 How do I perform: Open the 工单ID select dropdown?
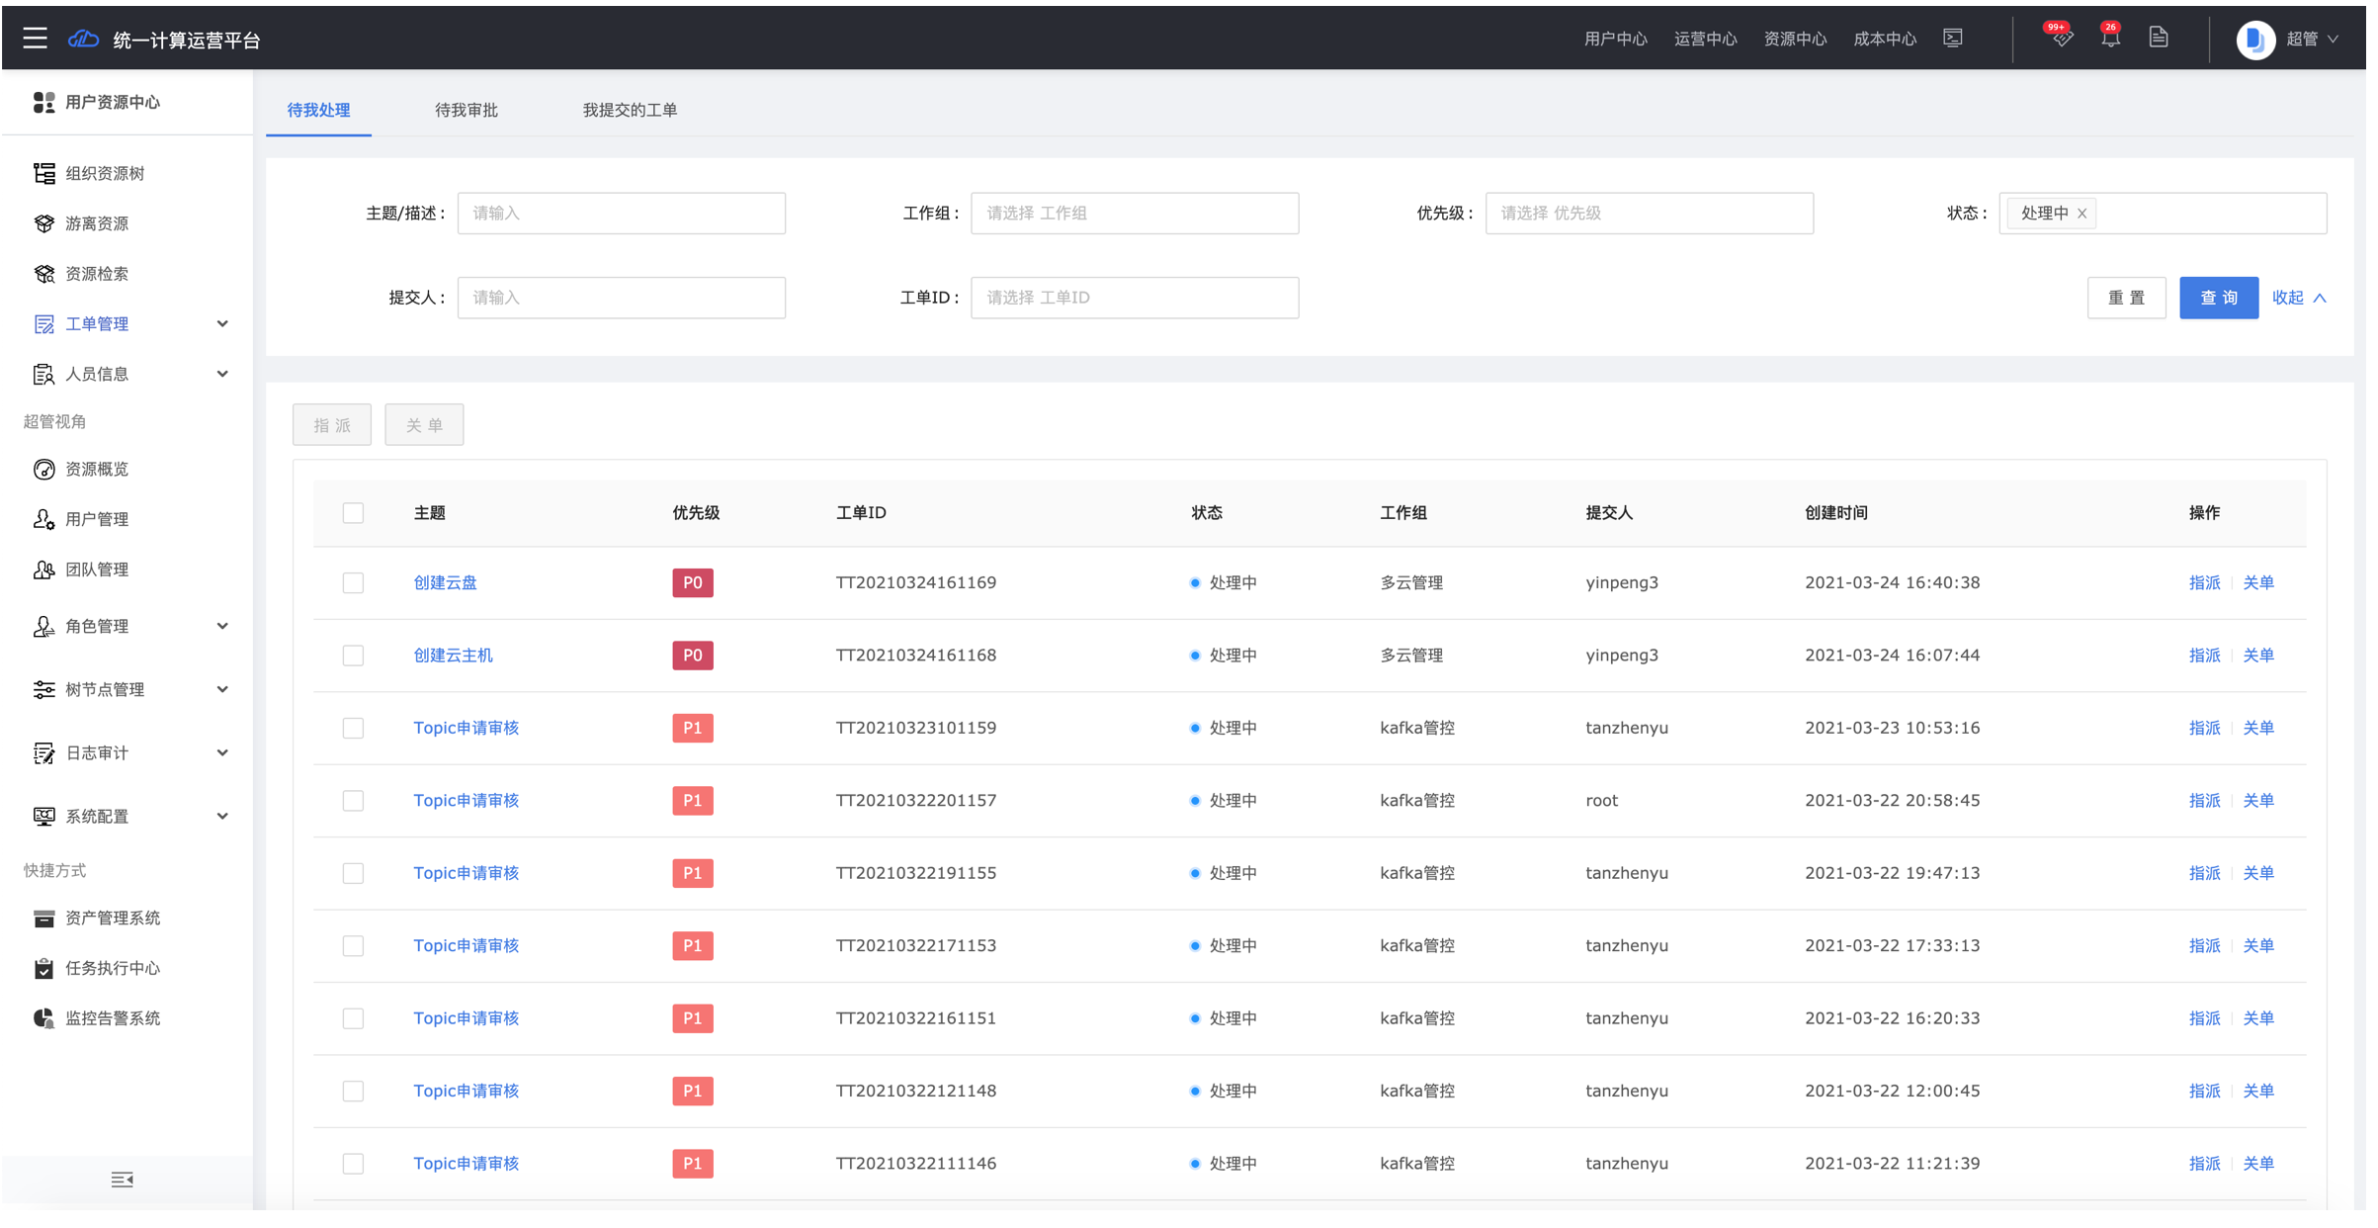[x=1135, y=298]
